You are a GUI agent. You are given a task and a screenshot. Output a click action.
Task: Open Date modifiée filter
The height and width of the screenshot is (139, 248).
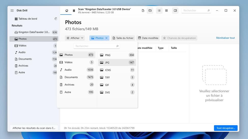click(x=148, y=38)
